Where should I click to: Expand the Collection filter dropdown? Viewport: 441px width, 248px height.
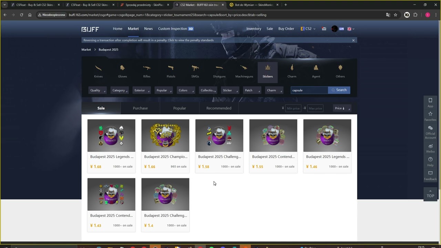208,90
